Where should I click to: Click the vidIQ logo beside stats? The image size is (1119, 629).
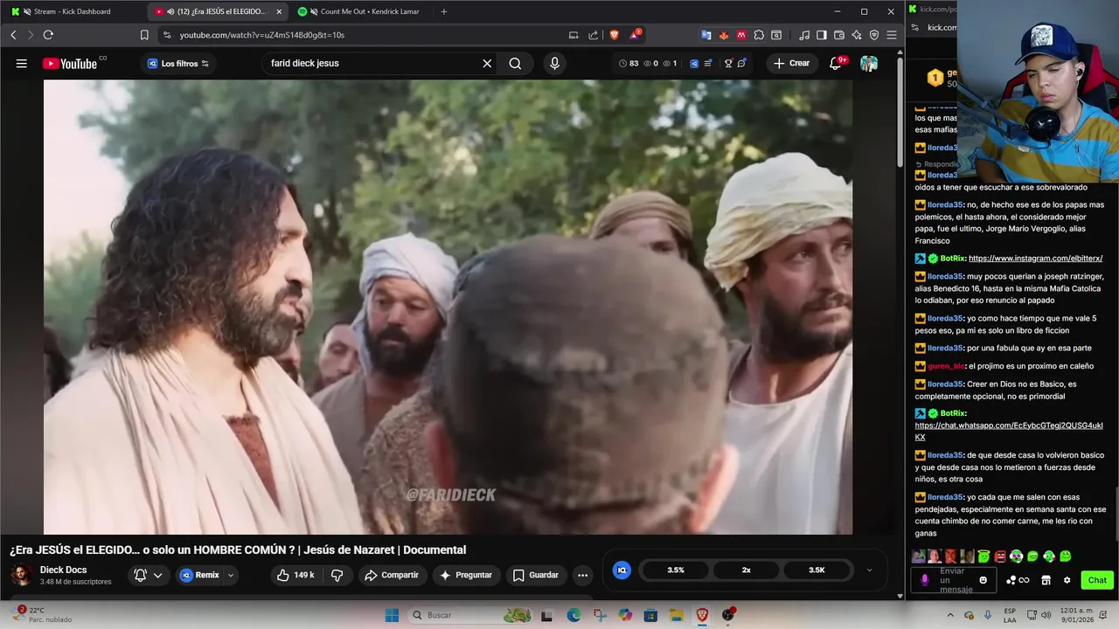[x=622, y=570]
